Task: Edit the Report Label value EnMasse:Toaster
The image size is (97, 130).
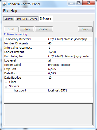Action: [x=70, y=65]
